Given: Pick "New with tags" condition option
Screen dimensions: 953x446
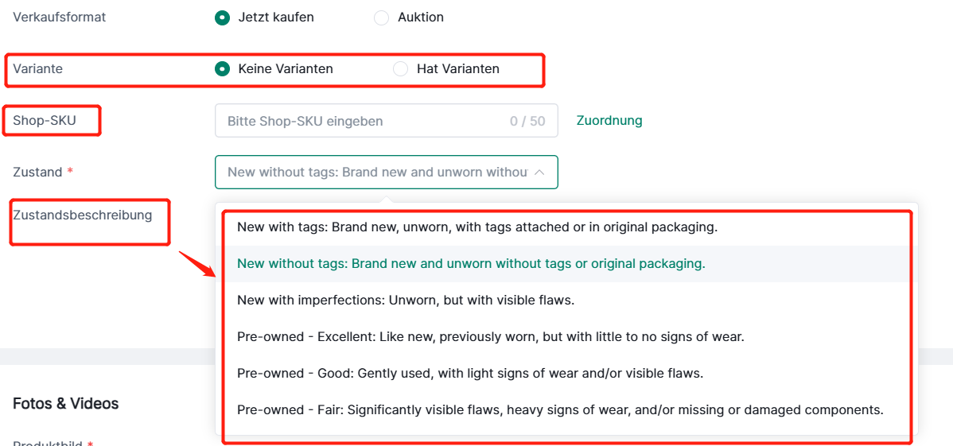Looking at the screenshot, I should point(477,227).
